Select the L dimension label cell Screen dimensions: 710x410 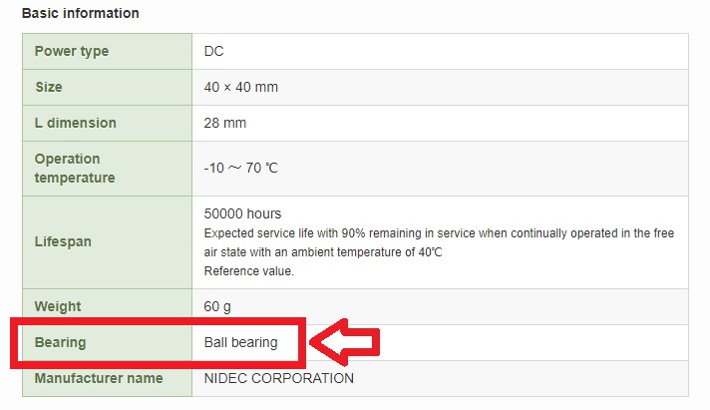[x=108, y=123]
